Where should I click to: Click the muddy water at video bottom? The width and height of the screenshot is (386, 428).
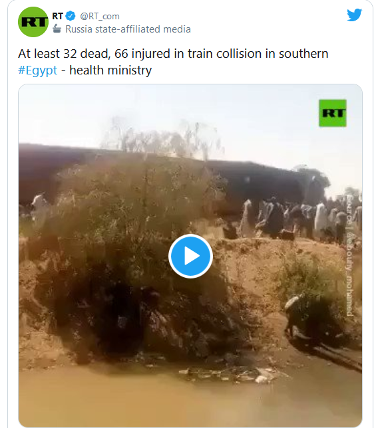tap(190, 399)
